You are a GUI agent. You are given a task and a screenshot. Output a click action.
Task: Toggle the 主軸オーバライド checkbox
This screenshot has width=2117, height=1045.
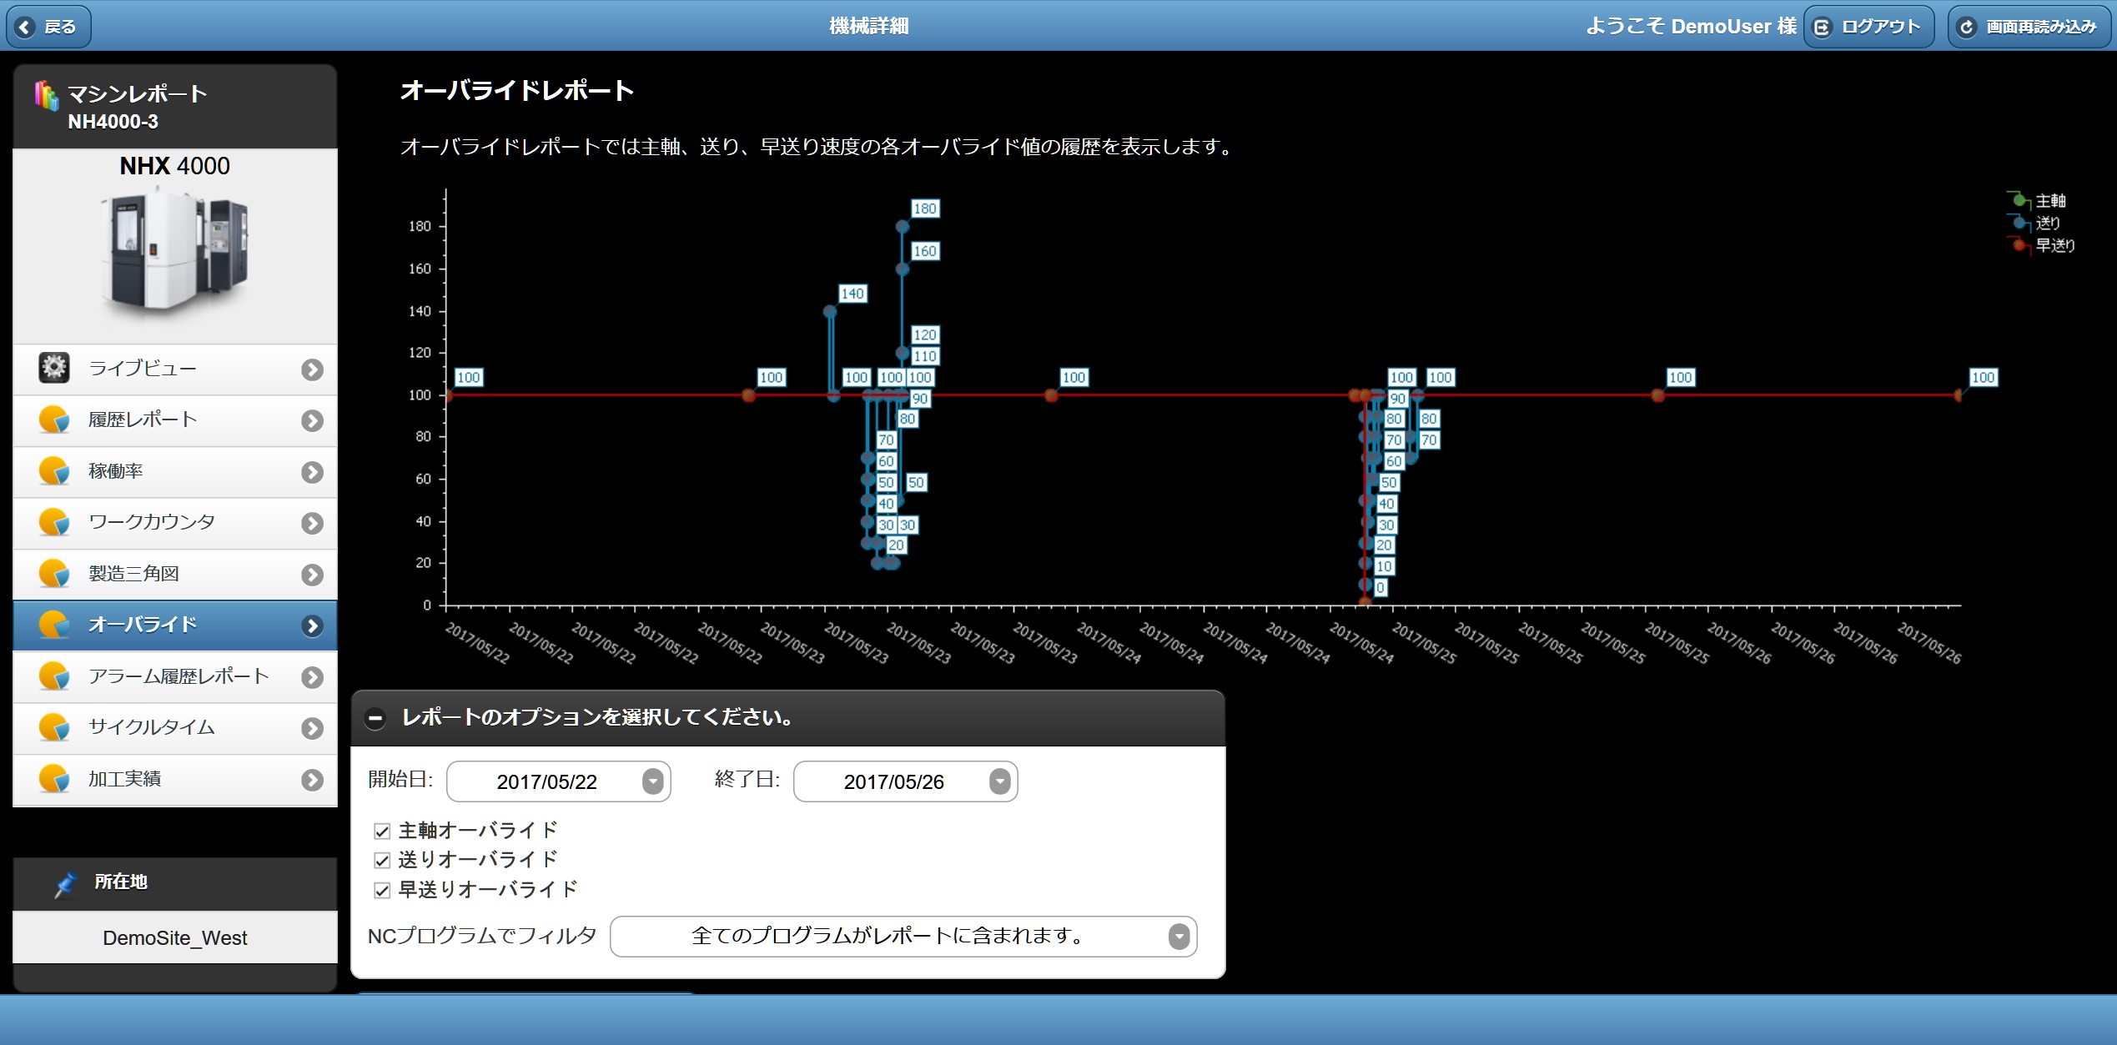(x=382, y=831)
